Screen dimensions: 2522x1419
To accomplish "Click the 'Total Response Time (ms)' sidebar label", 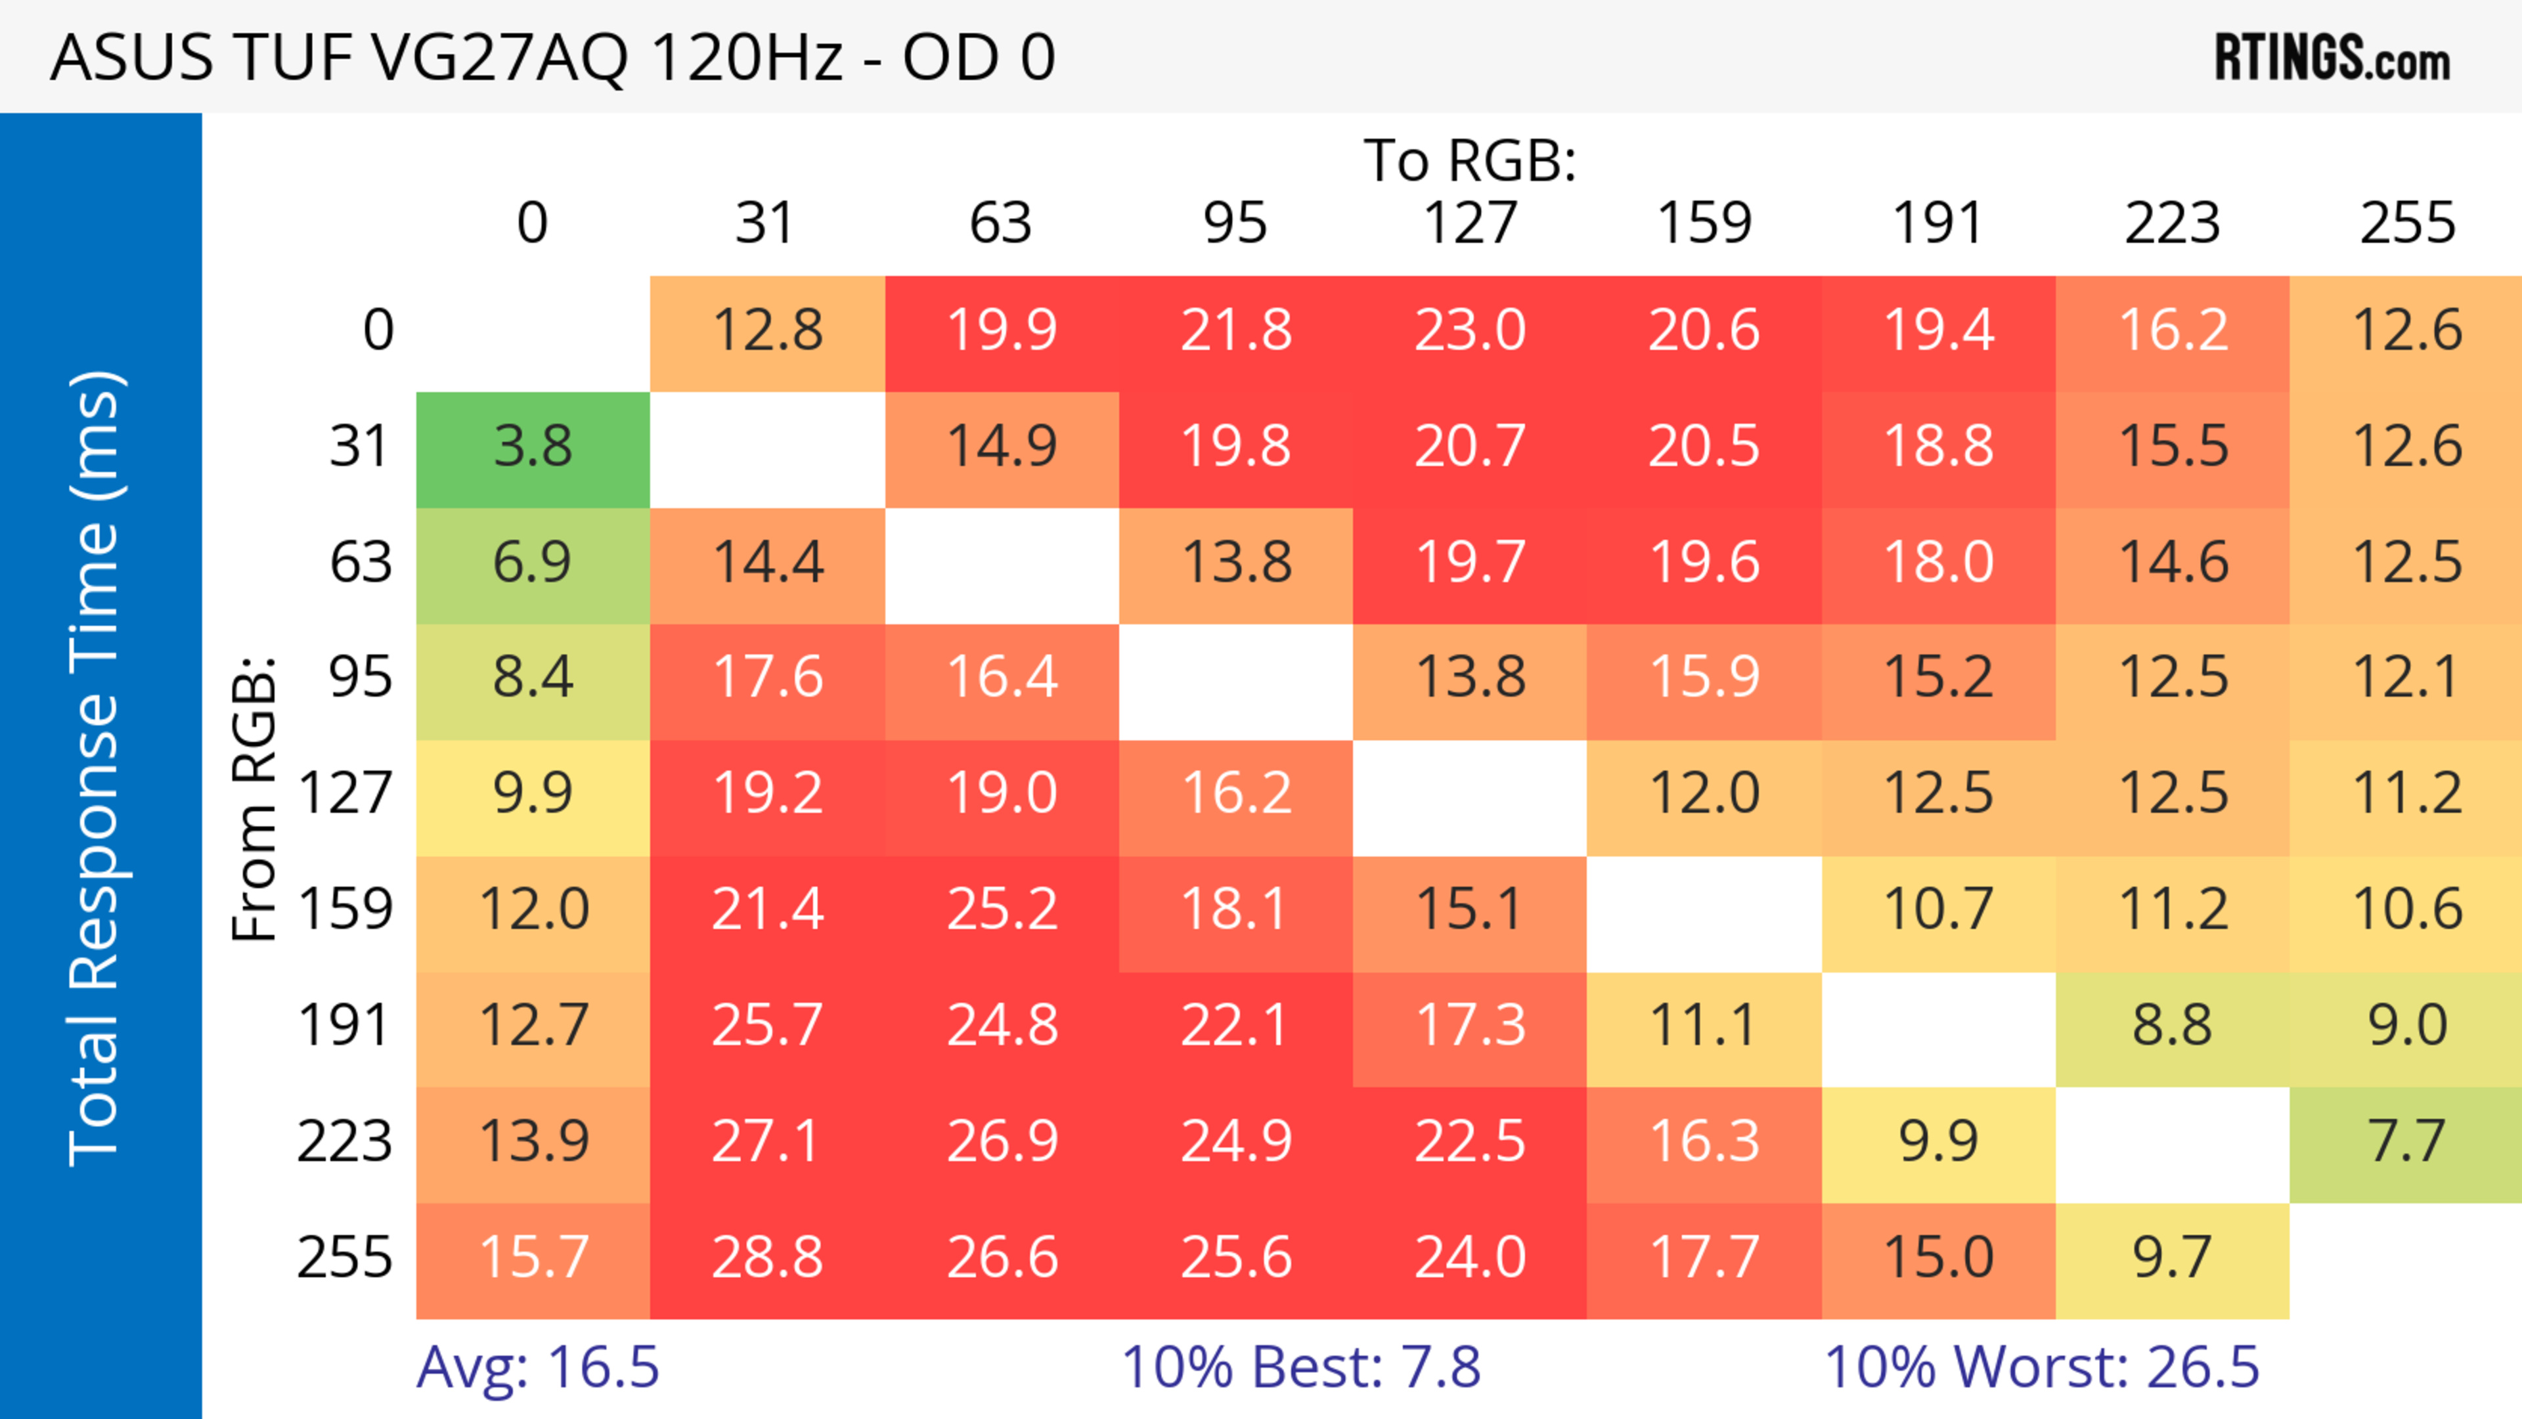I will tap(96, 768).
